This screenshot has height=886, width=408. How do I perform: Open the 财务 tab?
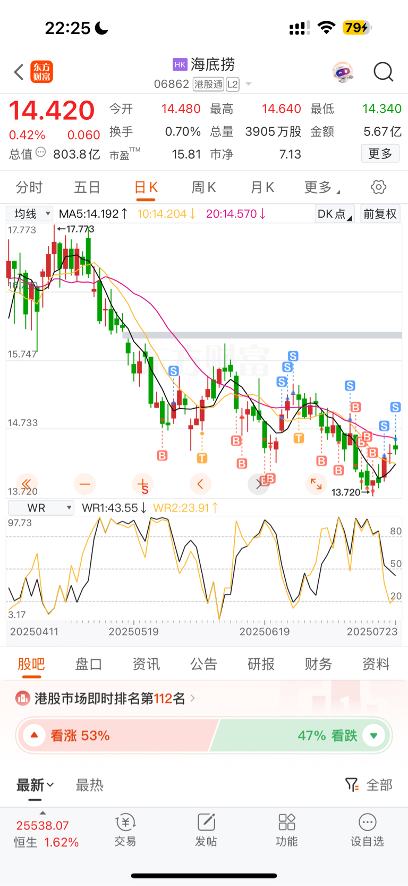318,664
